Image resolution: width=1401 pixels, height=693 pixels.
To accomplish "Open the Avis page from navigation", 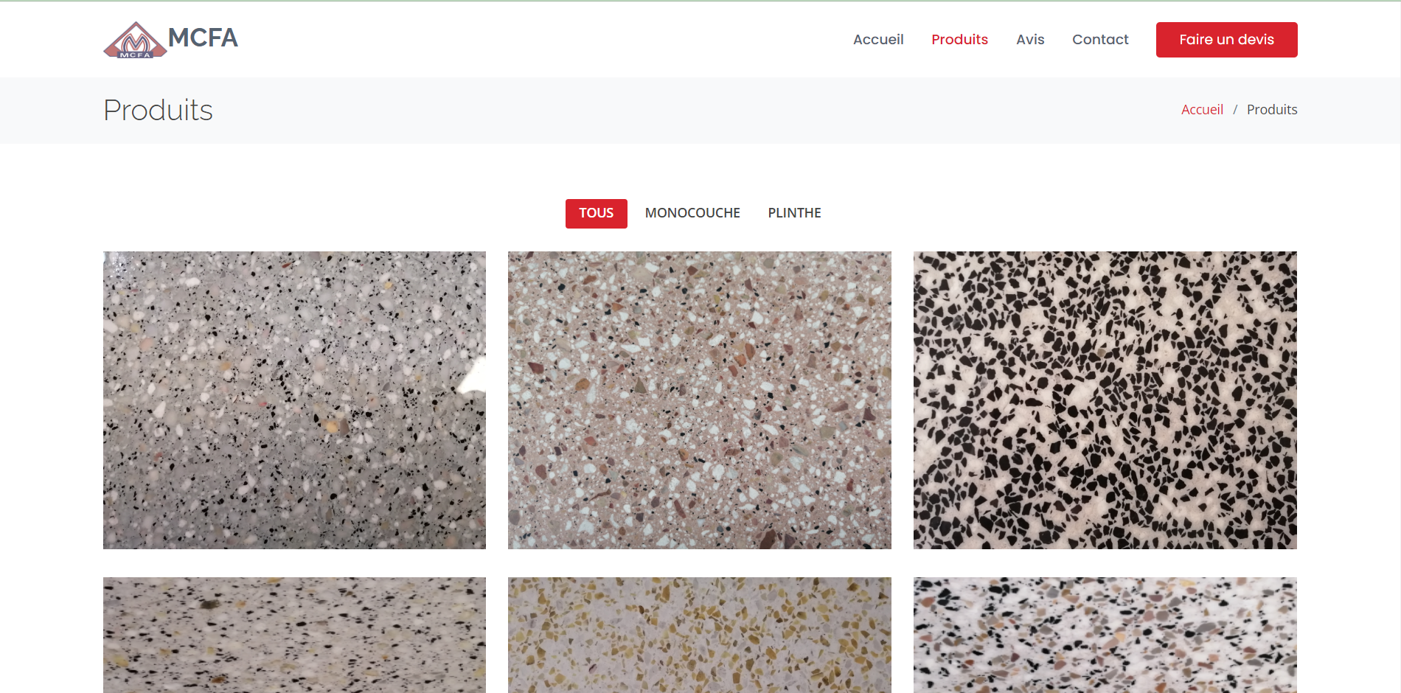I will tap(1030, 40).
